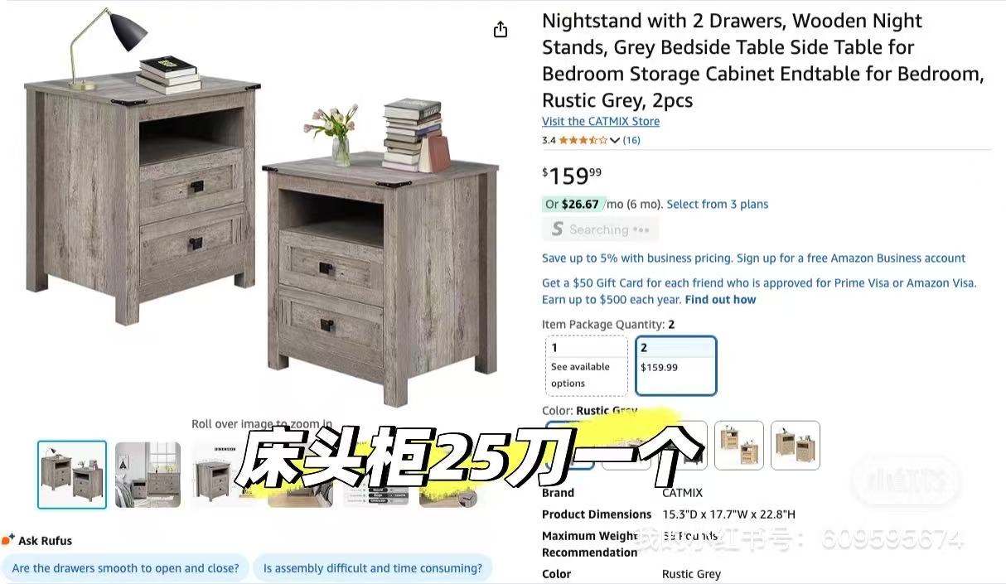1006x584 pixels.
Task: Select item package quantity 1 option
Action: coord(587,365)
